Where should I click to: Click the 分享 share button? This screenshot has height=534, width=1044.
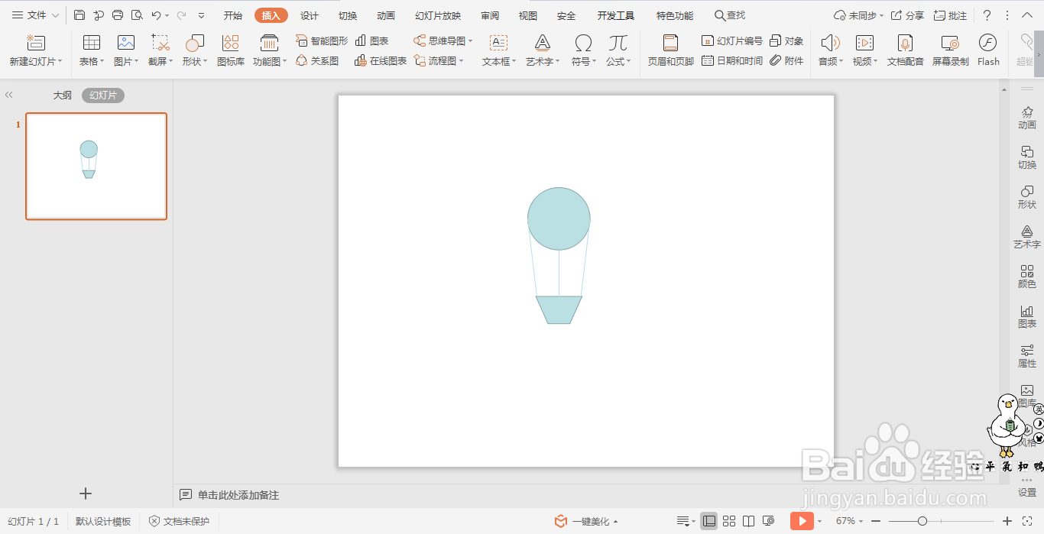click(907, 15)
